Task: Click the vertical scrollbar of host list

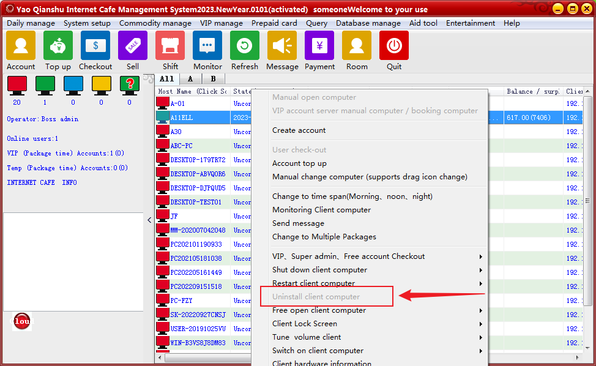Action: [587, 200]
